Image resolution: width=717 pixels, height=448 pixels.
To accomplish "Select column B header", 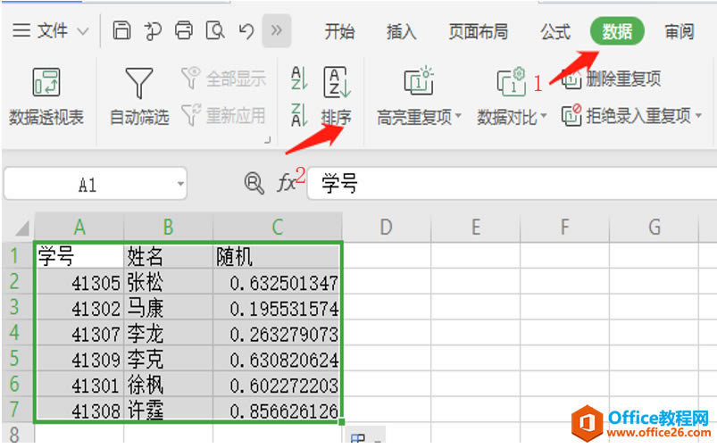I will 168,227.
